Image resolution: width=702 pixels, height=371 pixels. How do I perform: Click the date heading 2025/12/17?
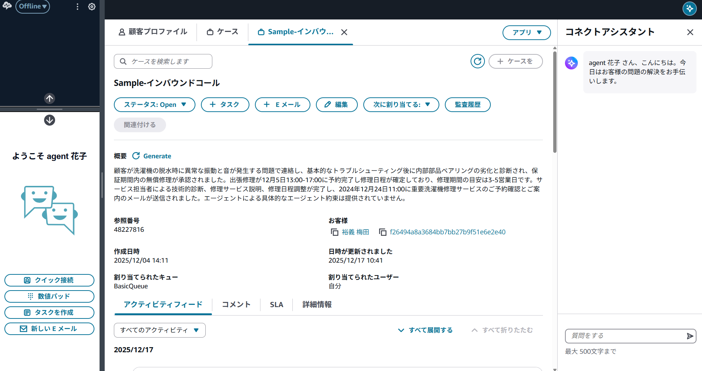click(x=133, y=350)
